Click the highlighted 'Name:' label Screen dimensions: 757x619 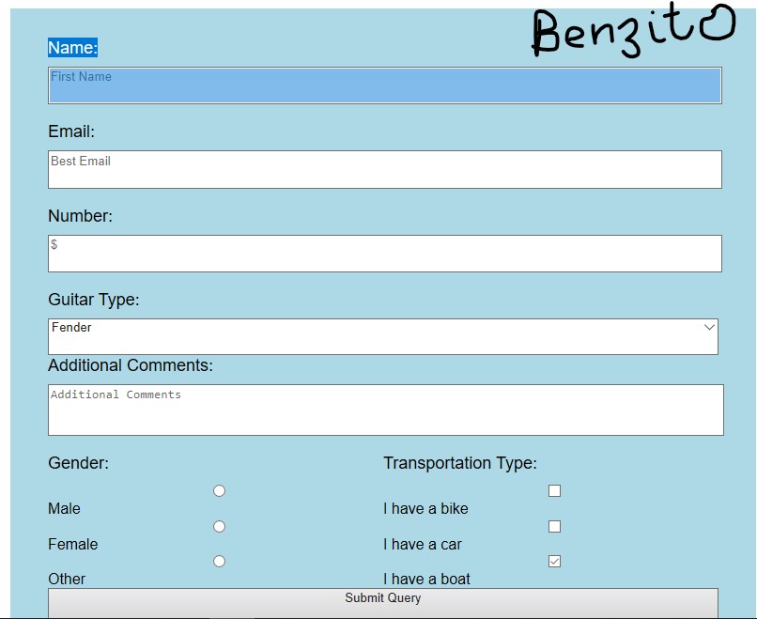tap(72, 48)
